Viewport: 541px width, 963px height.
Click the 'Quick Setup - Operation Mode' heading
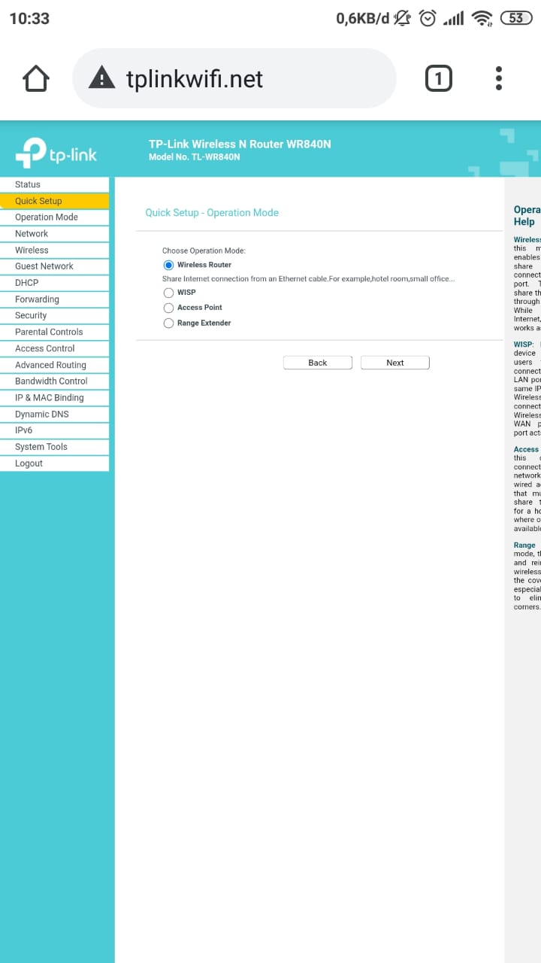click(212, 213)
